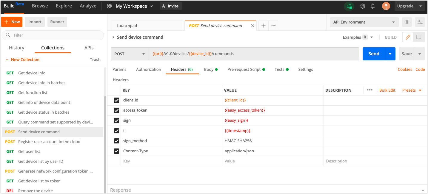Open the Params tab
Screen dimensions: 428x194
[119, 69]
